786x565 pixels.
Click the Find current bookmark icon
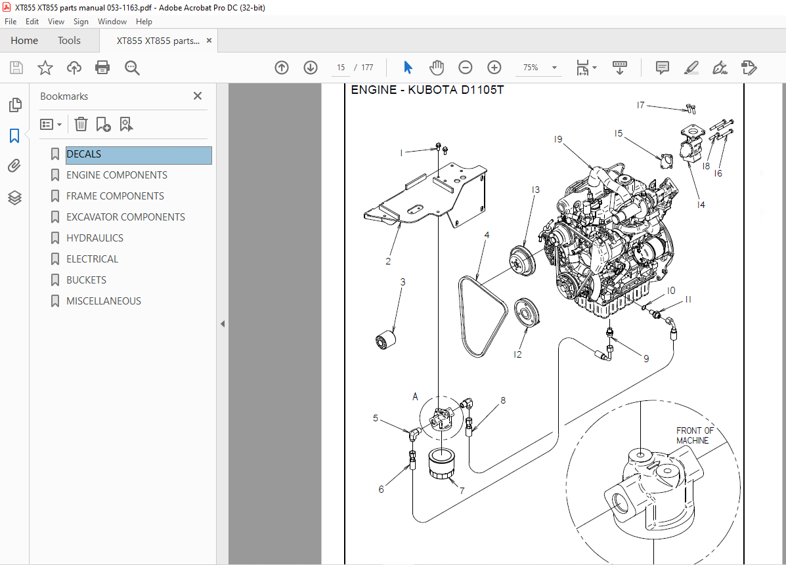tap(126, 124)
